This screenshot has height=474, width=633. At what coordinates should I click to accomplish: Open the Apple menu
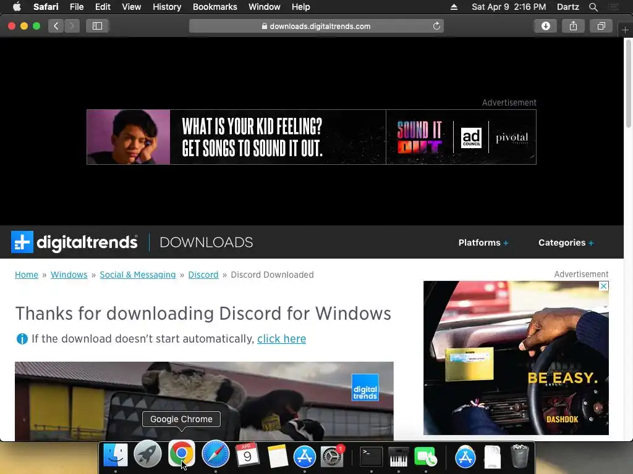[x=17, y=7]
